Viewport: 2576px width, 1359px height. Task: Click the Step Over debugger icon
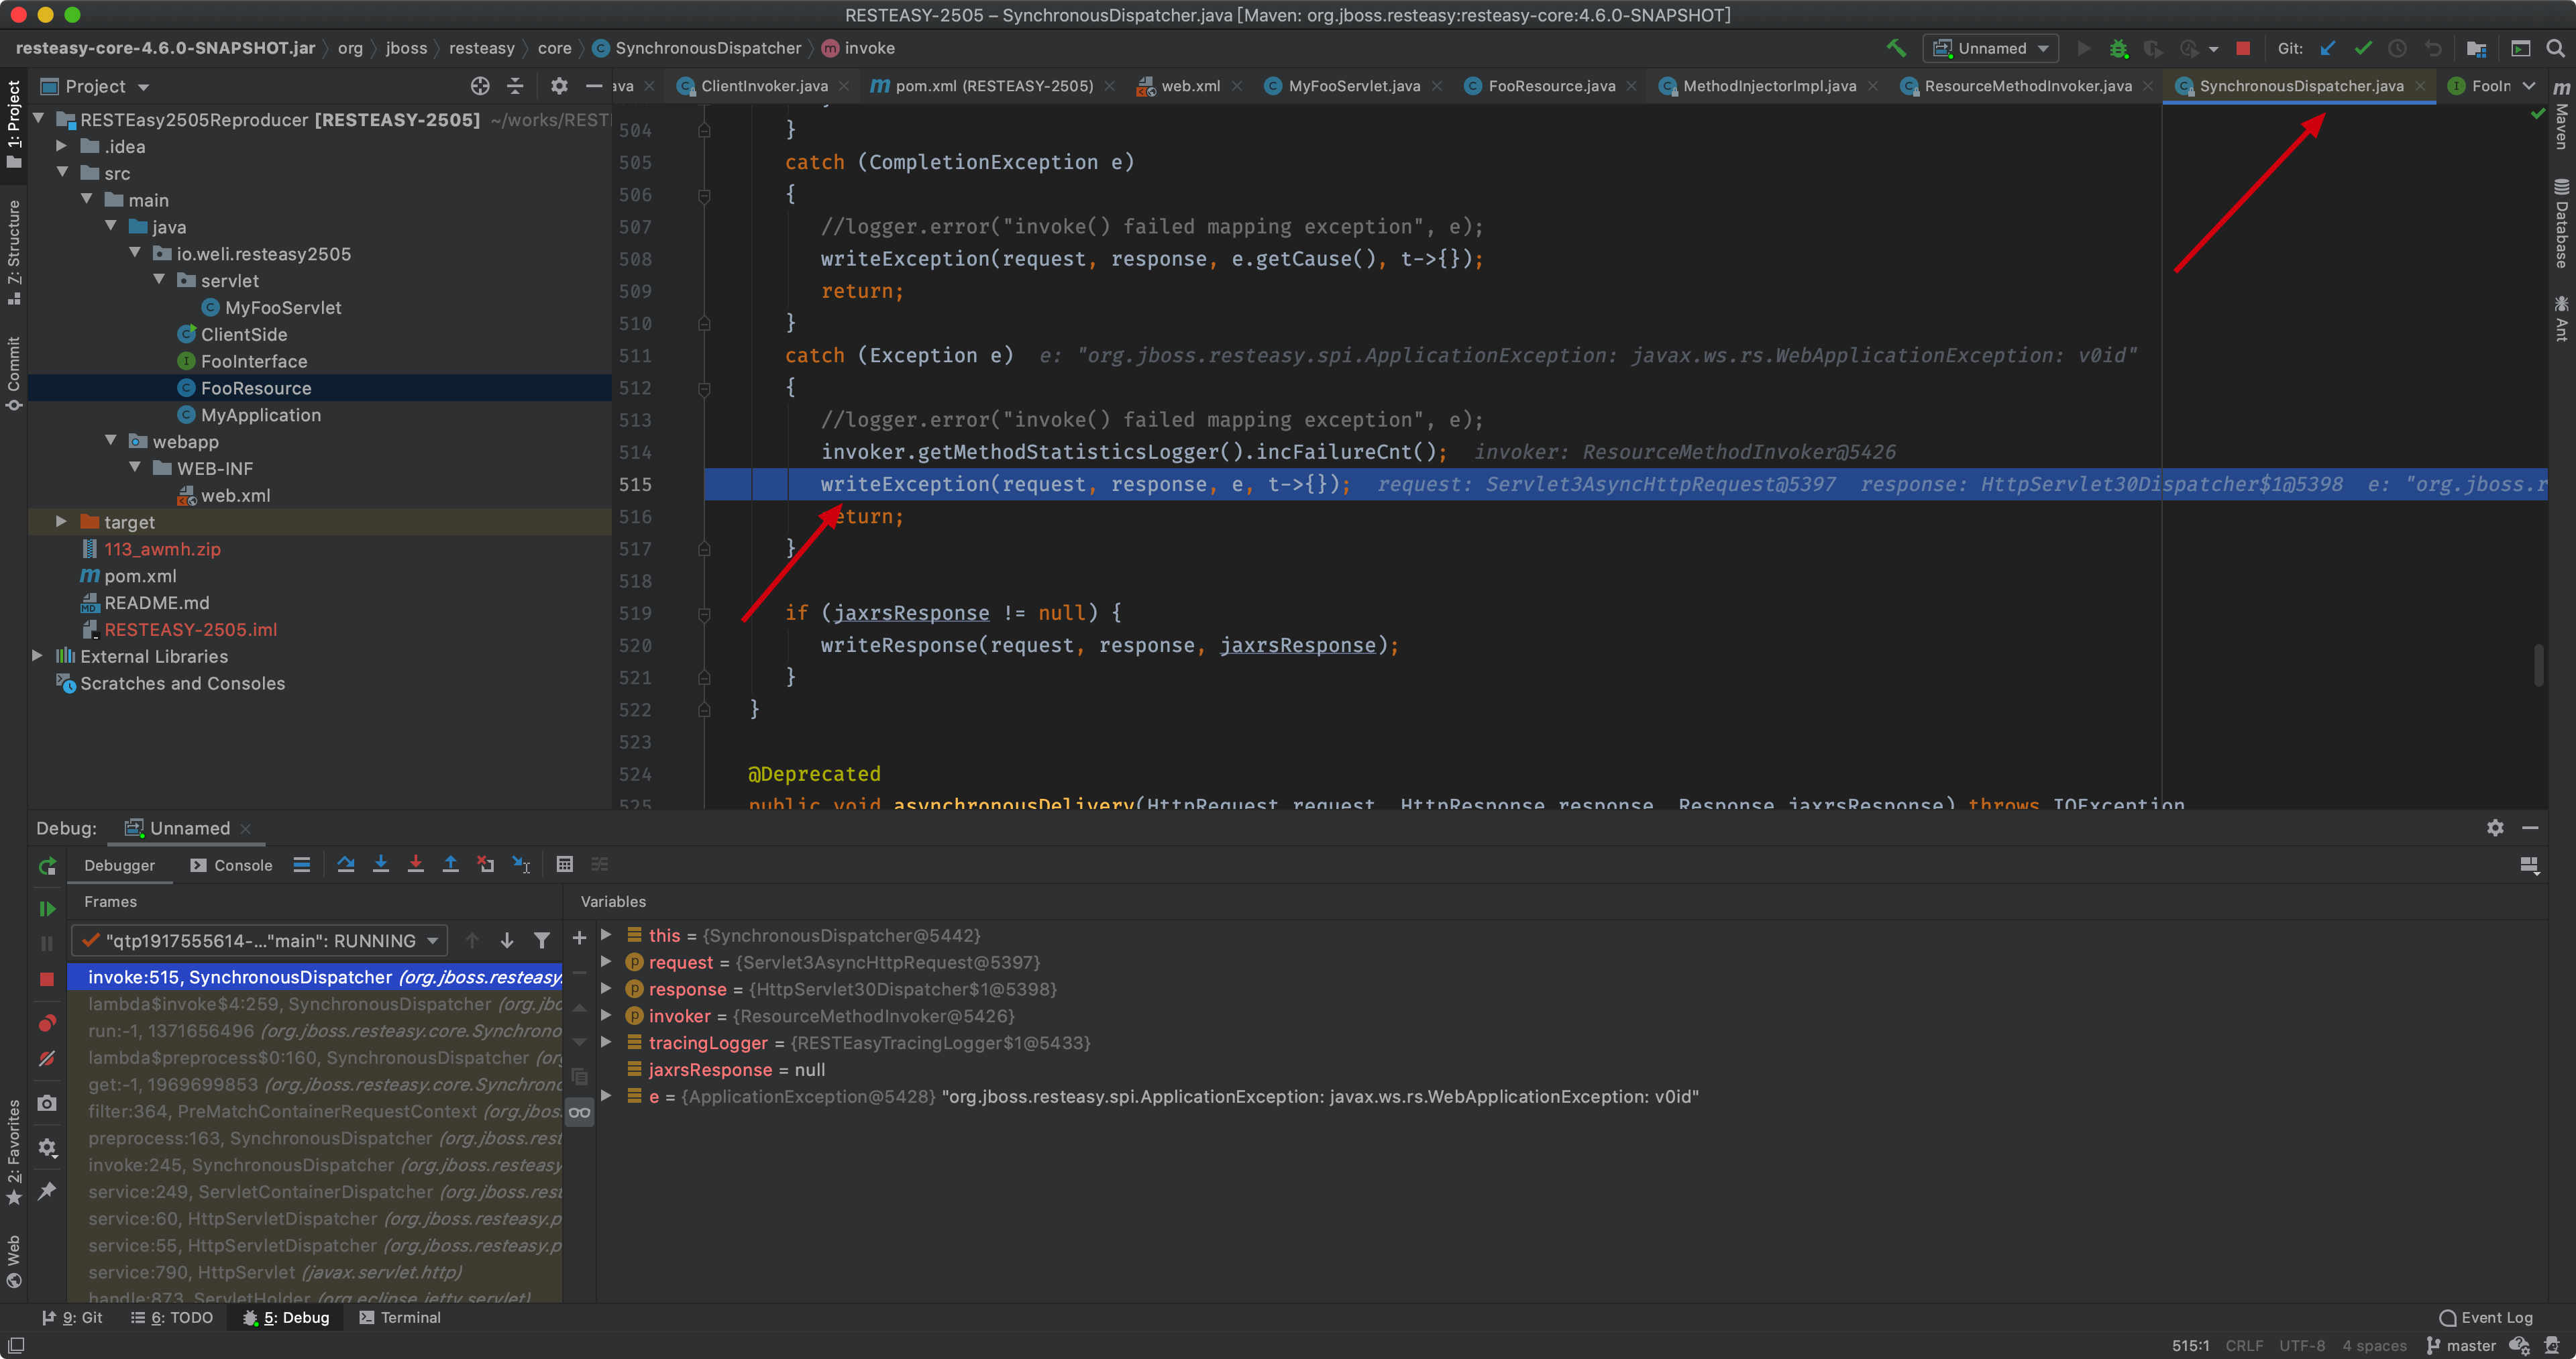click(346, 865)
